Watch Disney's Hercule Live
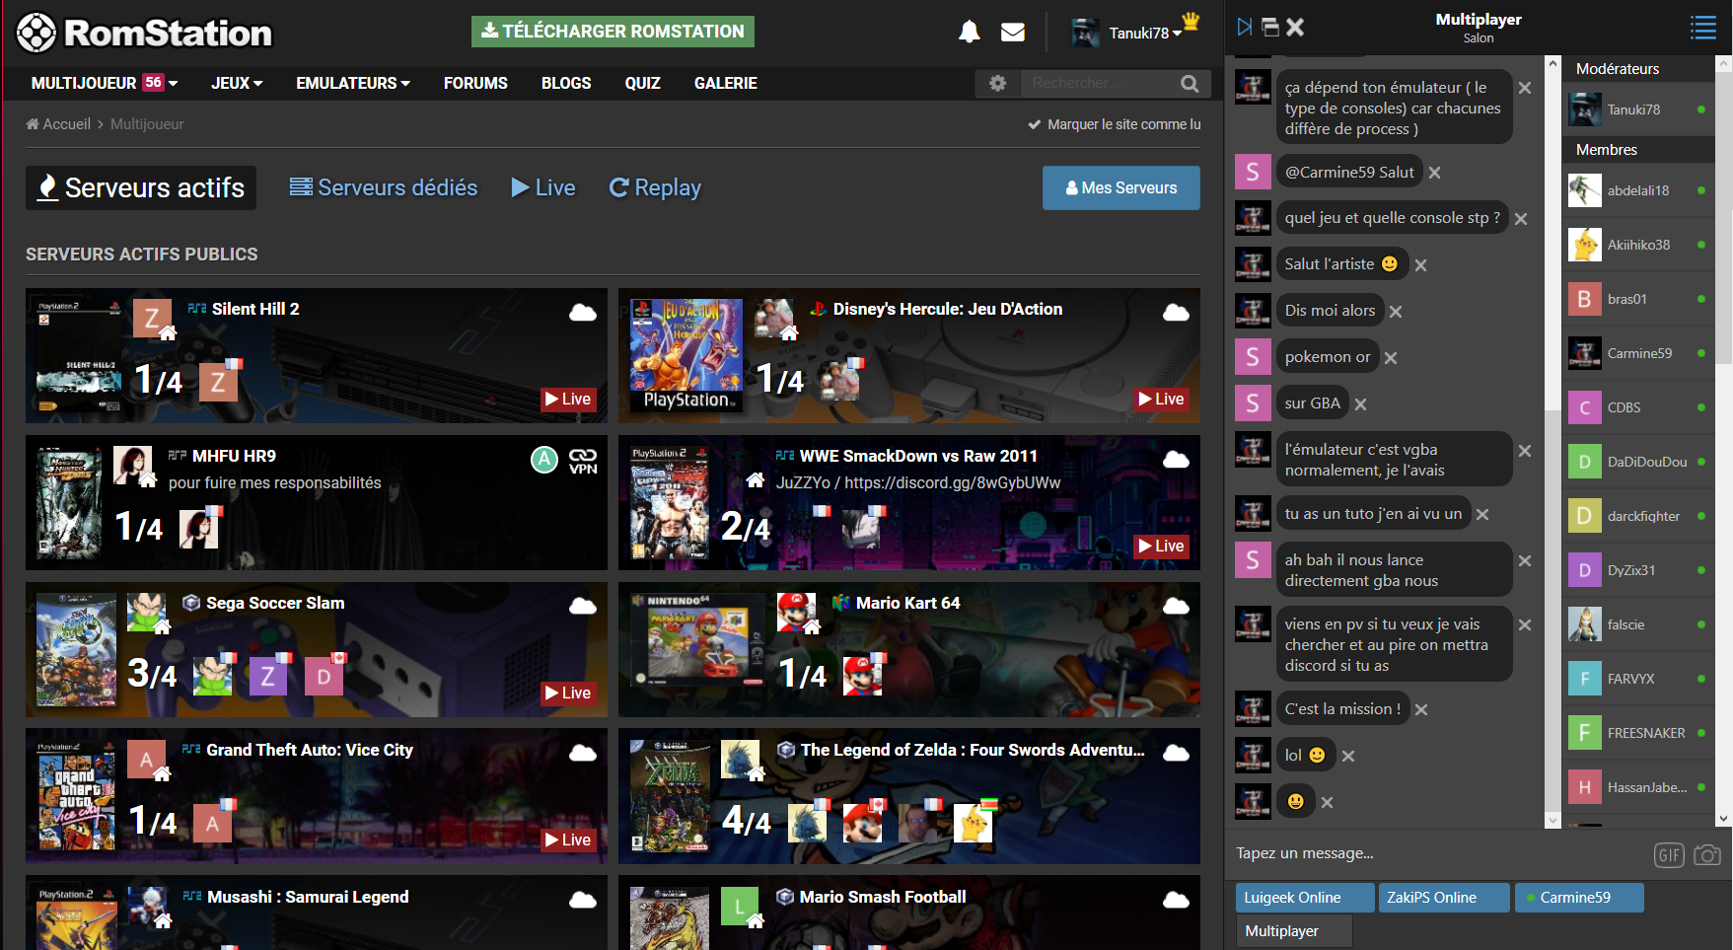The image size is (1733, 950). point(1162,400)
